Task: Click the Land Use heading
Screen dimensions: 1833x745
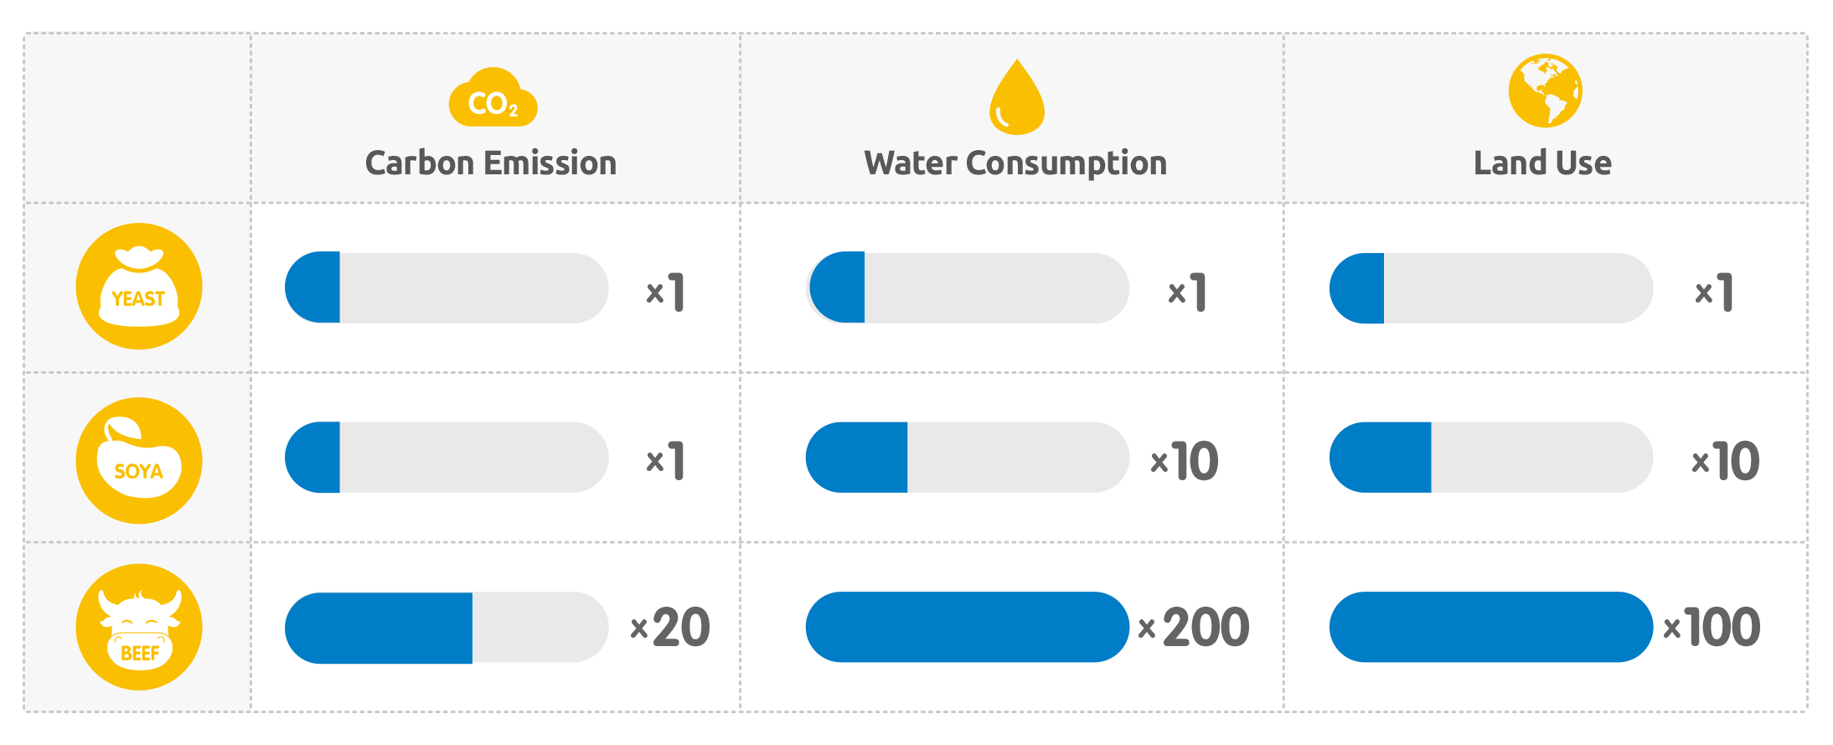Action: (x=1542, y=163)
